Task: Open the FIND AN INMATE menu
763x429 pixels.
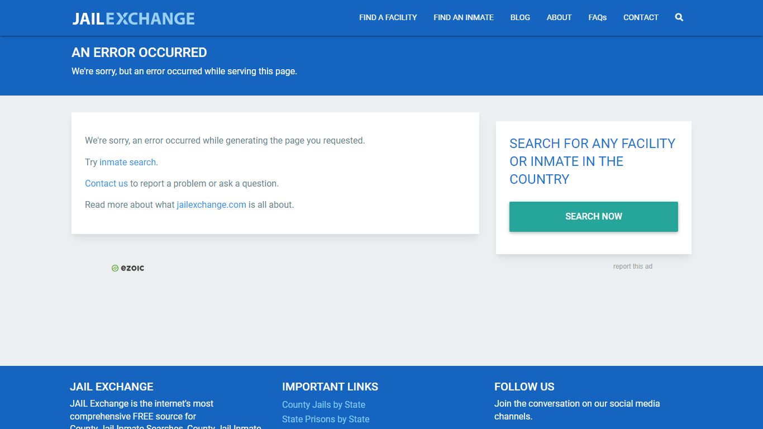Action: click(x=464, y=17)
